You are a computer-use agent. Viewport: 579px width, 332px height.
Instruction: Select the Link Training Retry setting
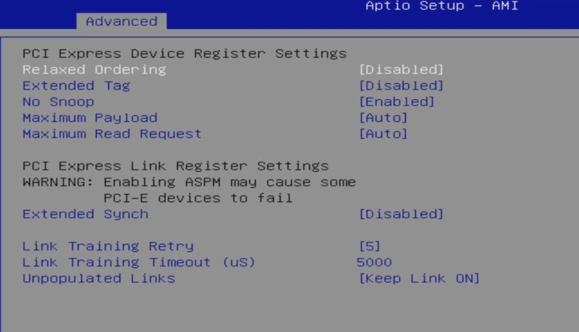[108, 246]
